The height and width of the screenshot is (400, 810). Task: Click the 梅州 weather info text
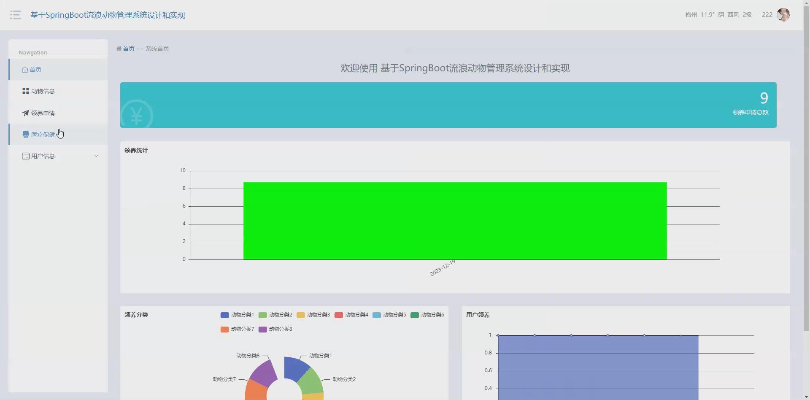tap(718, 15)
